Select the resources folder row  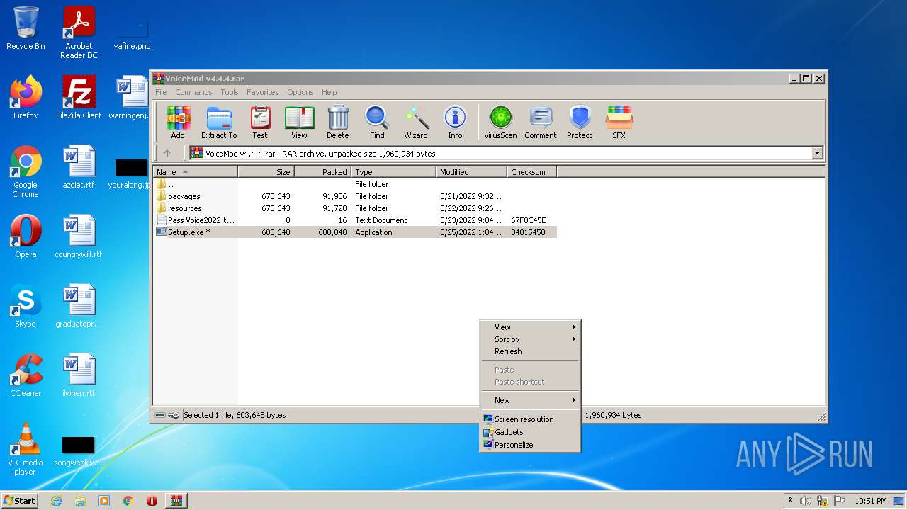tap(355, 208)
